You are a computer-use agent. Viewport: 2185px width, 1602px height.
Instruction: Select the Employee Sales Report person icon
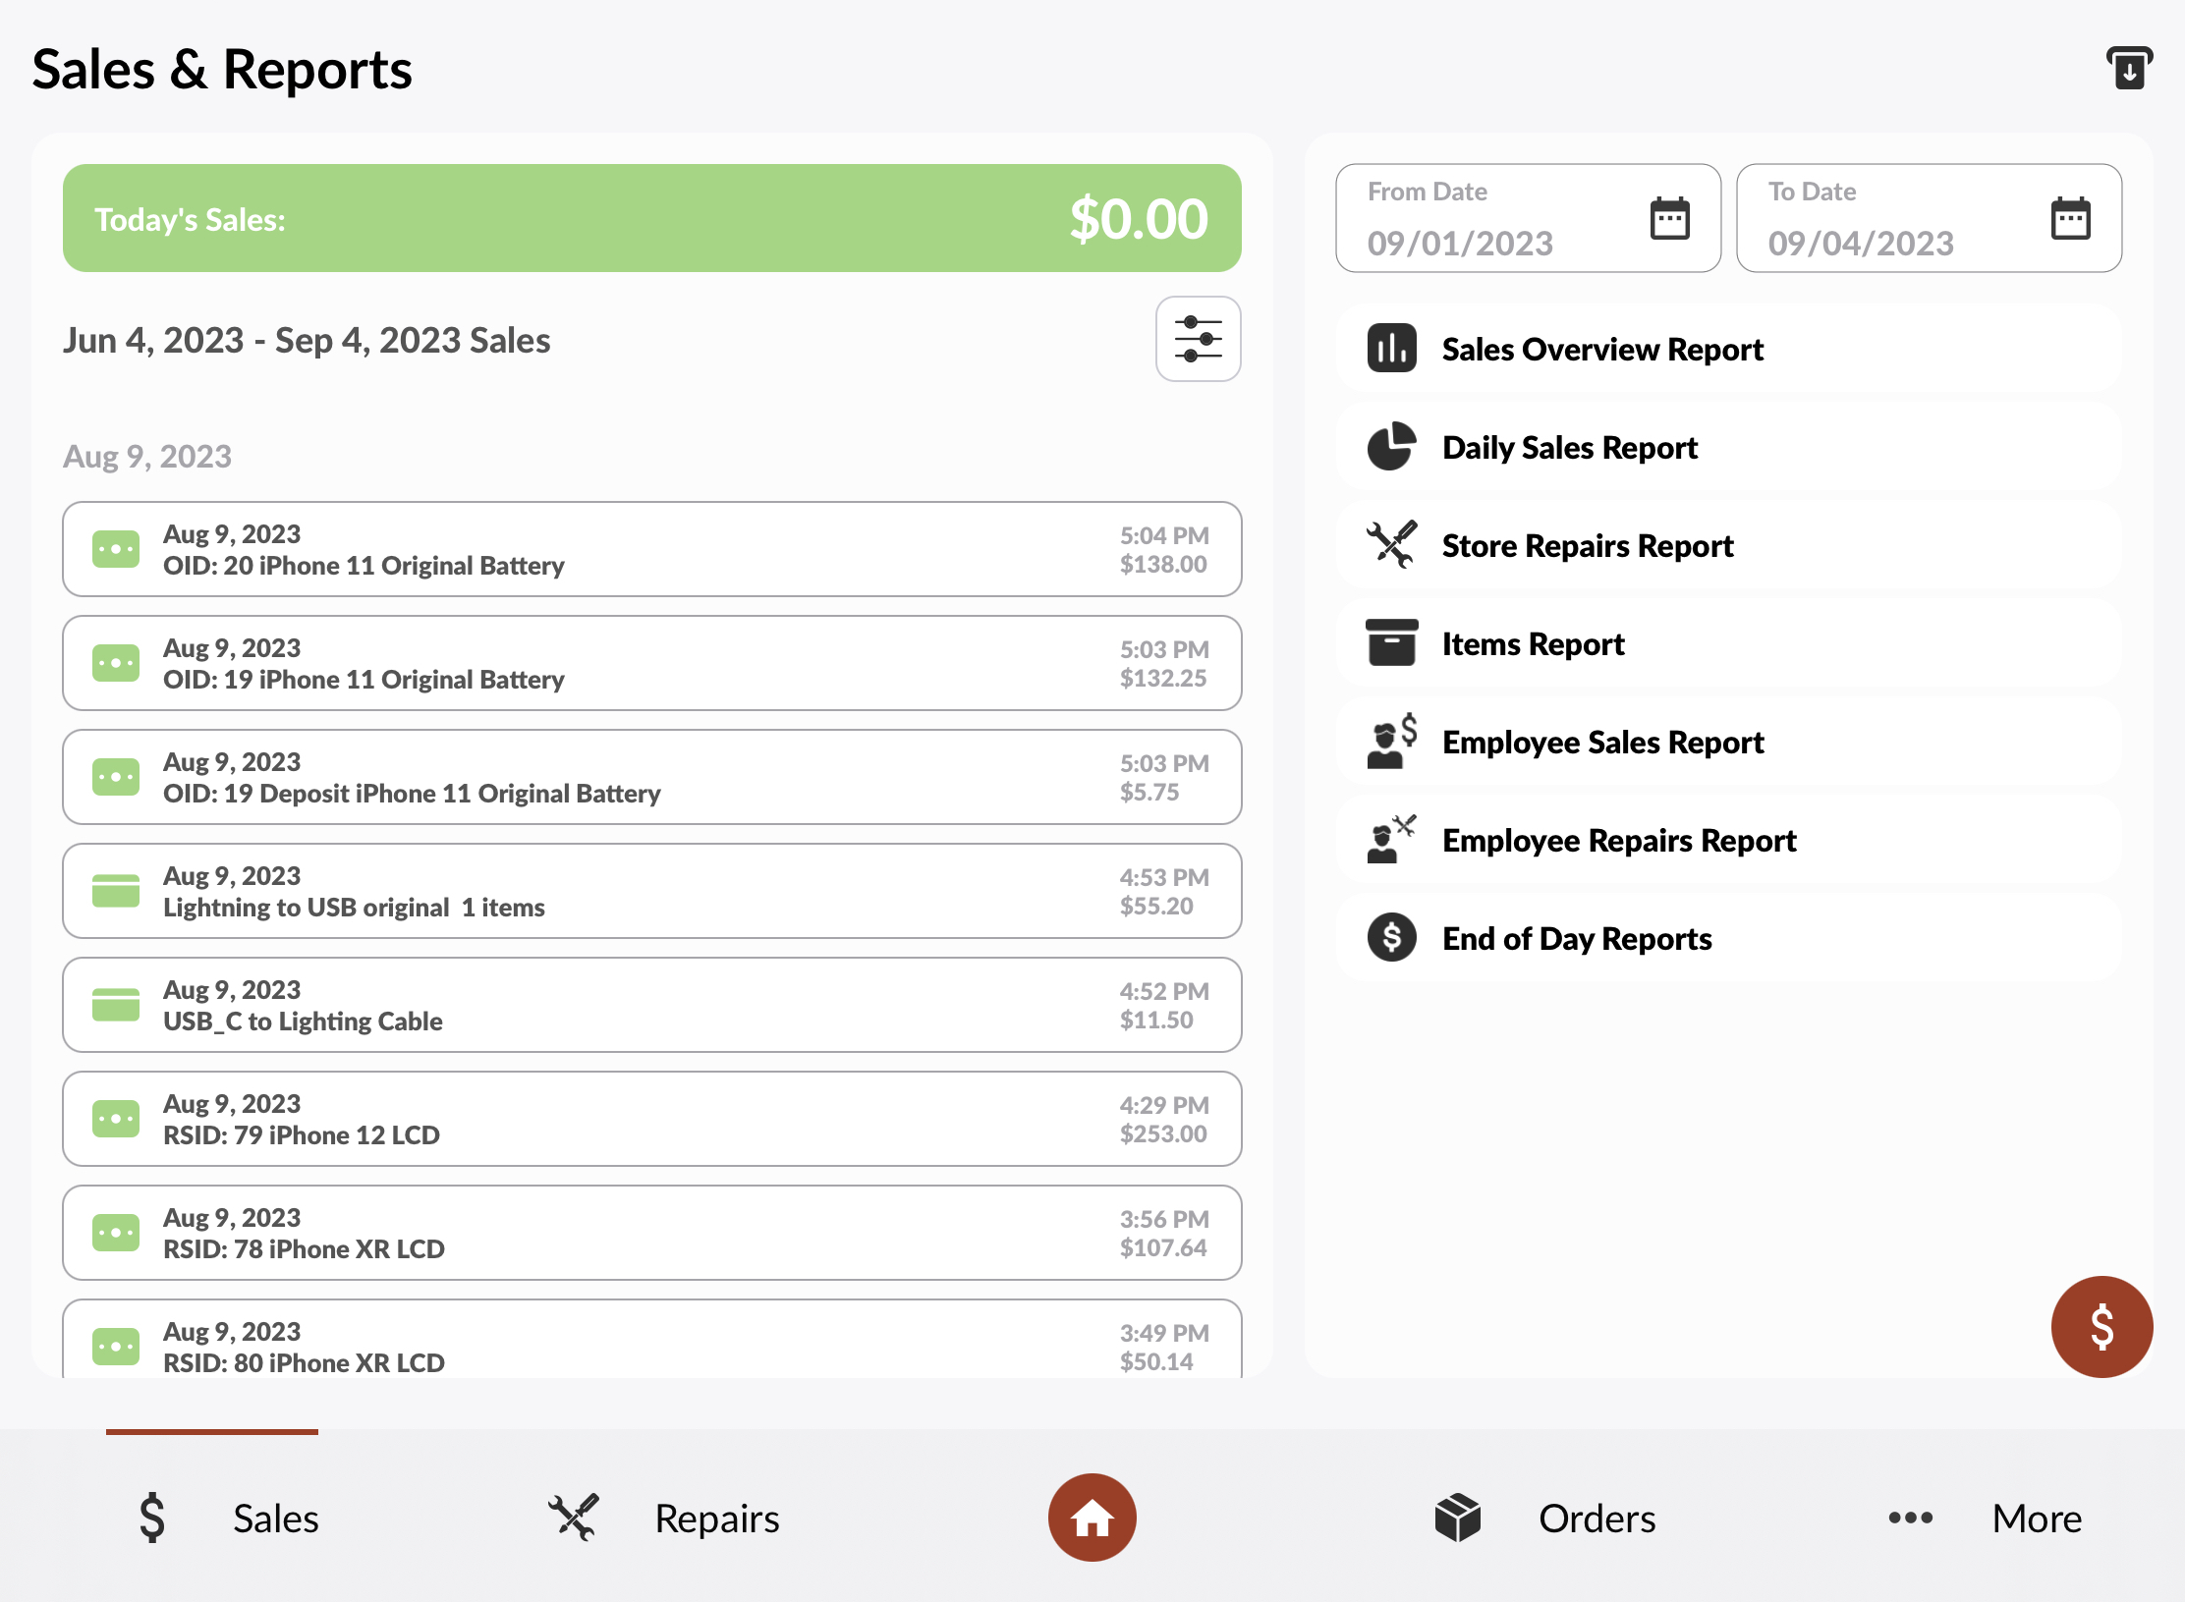tap(1390, 742)
